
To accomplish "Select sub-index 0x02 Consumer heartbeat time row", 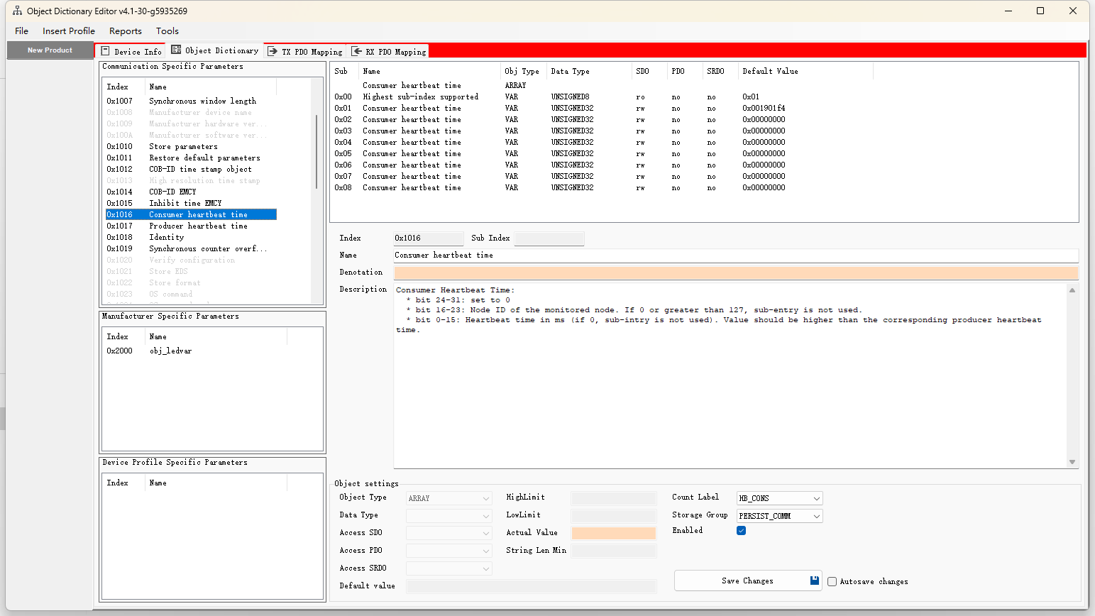I will click(603, 119).
